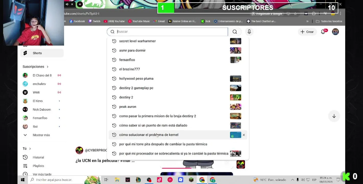This screenshot has height=184, width=363.
Task: Select suggestion about puerto de ram dañado
Action: coord(178,125)
